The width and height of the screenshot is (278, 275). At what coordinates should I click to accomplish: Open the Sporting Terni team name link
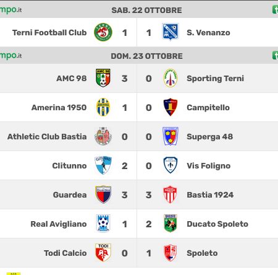(x=215, y=79)
